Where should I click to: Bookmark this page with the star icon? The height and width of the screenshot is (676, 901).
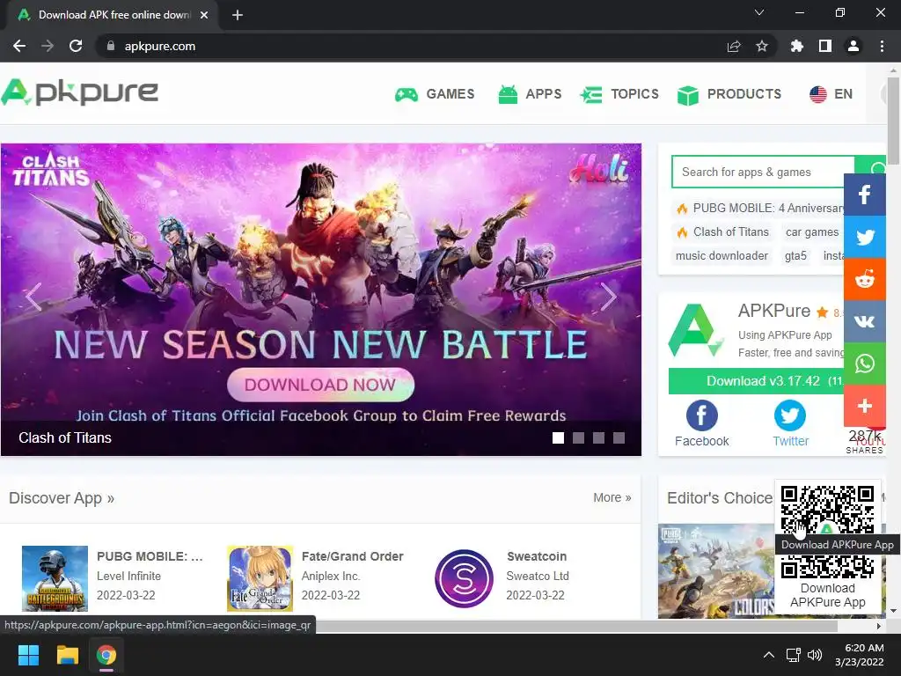762,46
